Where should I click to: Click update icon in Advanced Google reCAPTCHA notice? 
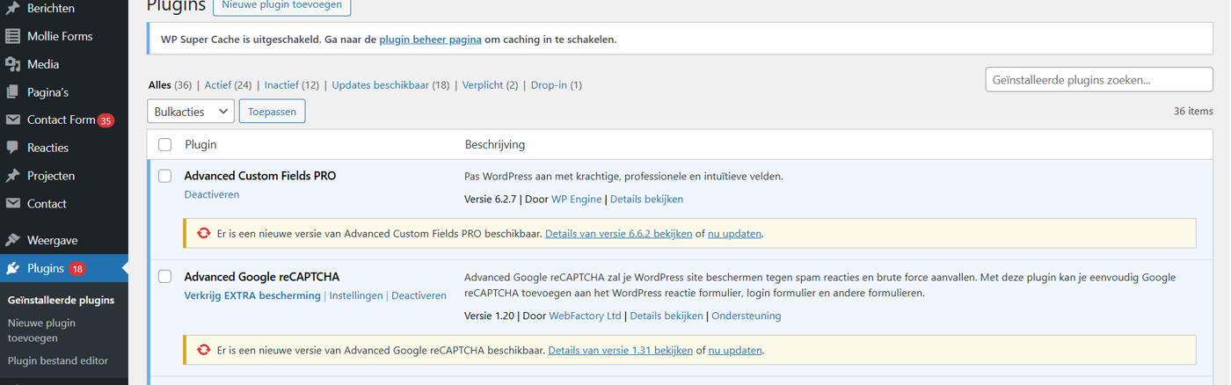(204, 350)
